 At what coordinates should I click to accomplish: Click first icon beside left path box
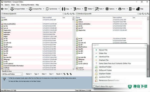click(65, 14)
